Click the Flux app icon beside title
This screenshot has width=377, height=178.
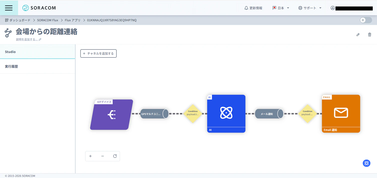pos(8,33)
